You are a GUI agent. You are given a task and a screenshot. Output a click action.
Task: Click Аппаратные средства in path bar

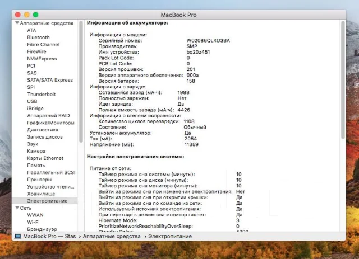click(112, 236)
